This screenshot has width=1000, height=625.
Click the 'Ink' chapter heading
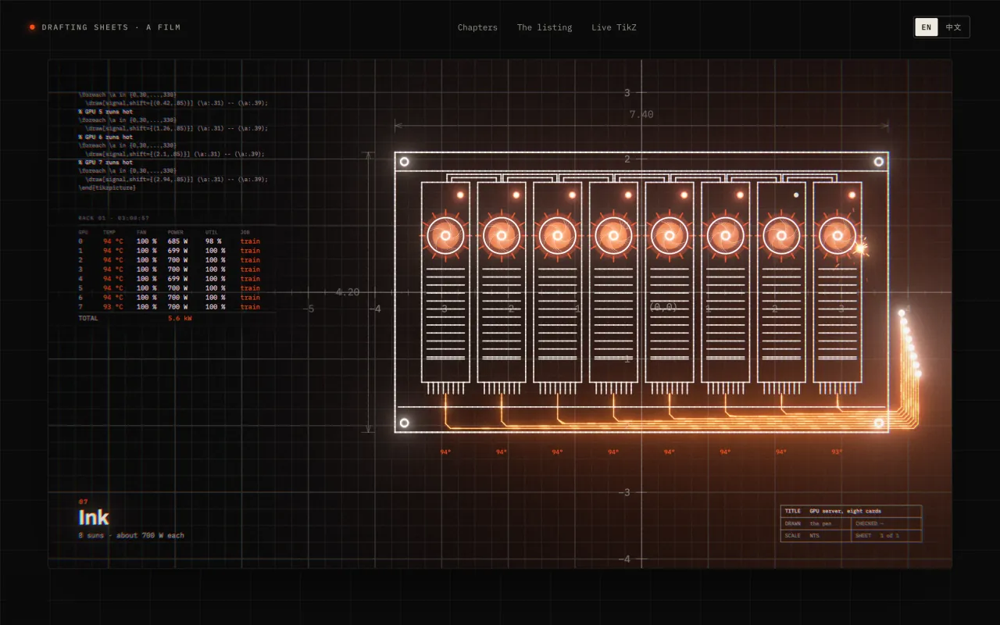pos(94,517)
